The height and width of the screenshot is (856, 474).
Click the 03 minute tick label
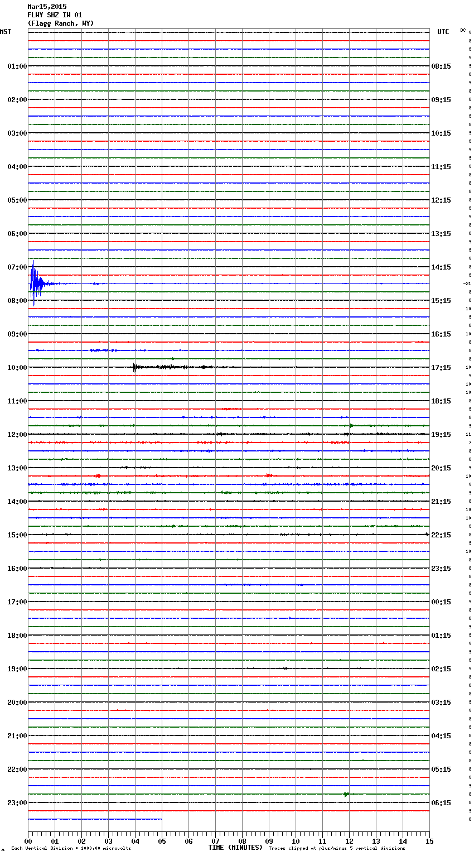coord(108,841)
